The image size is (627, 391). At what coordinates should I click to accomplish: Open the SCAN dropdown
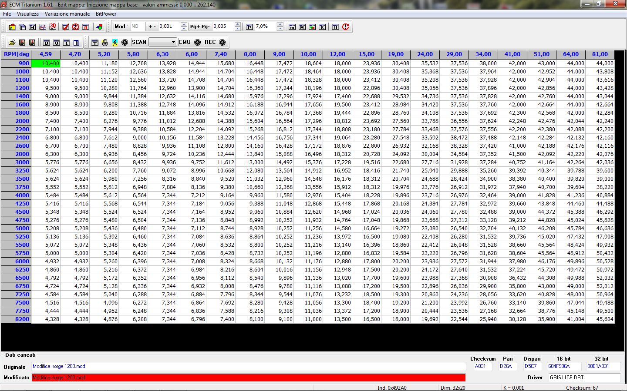click(163, 42)
